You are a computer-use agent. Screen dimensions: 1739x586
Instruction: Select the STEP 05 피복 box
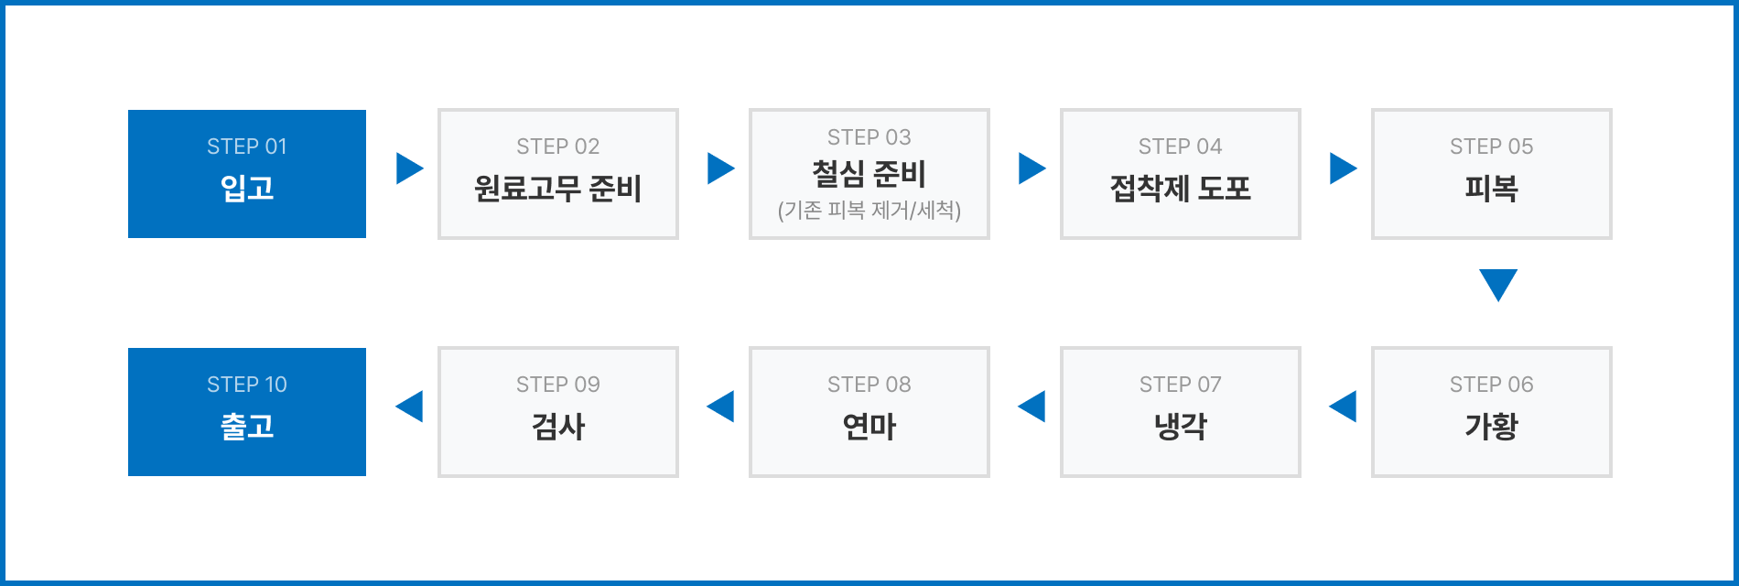click(x=1492, y=174)
